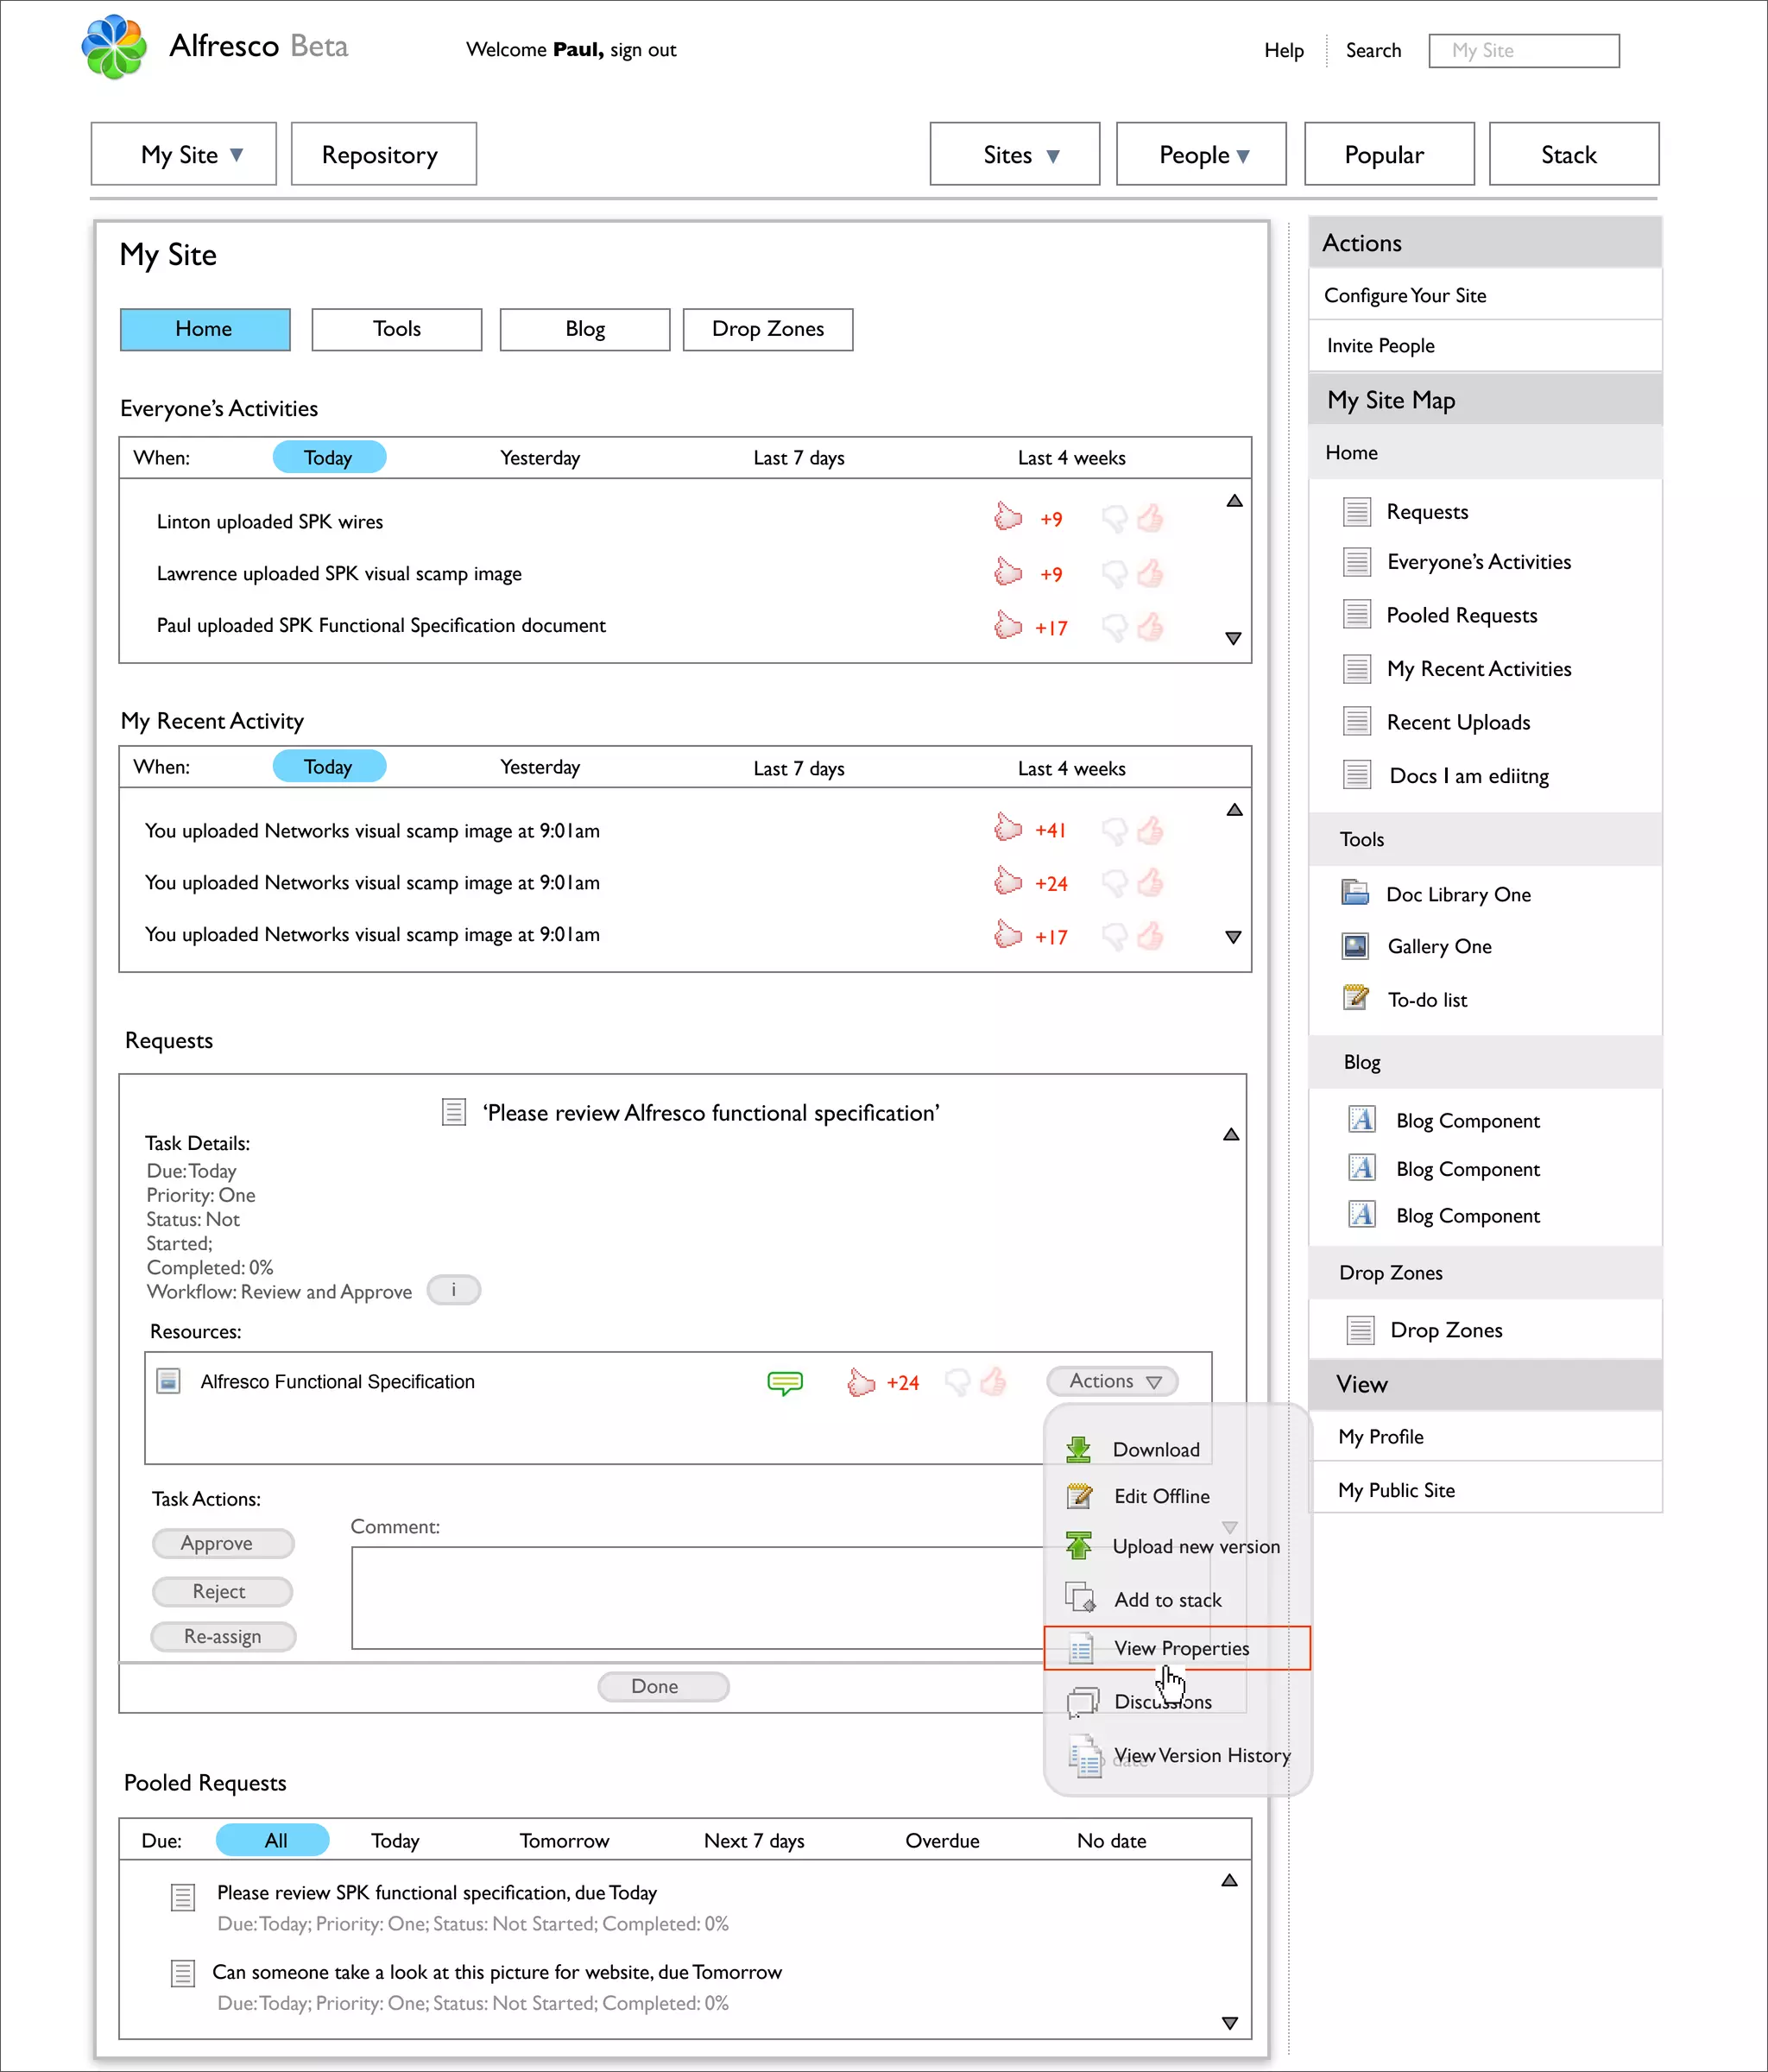
Task: Click the Drop Zones page icon in site map
Action: [1360, 1330]
